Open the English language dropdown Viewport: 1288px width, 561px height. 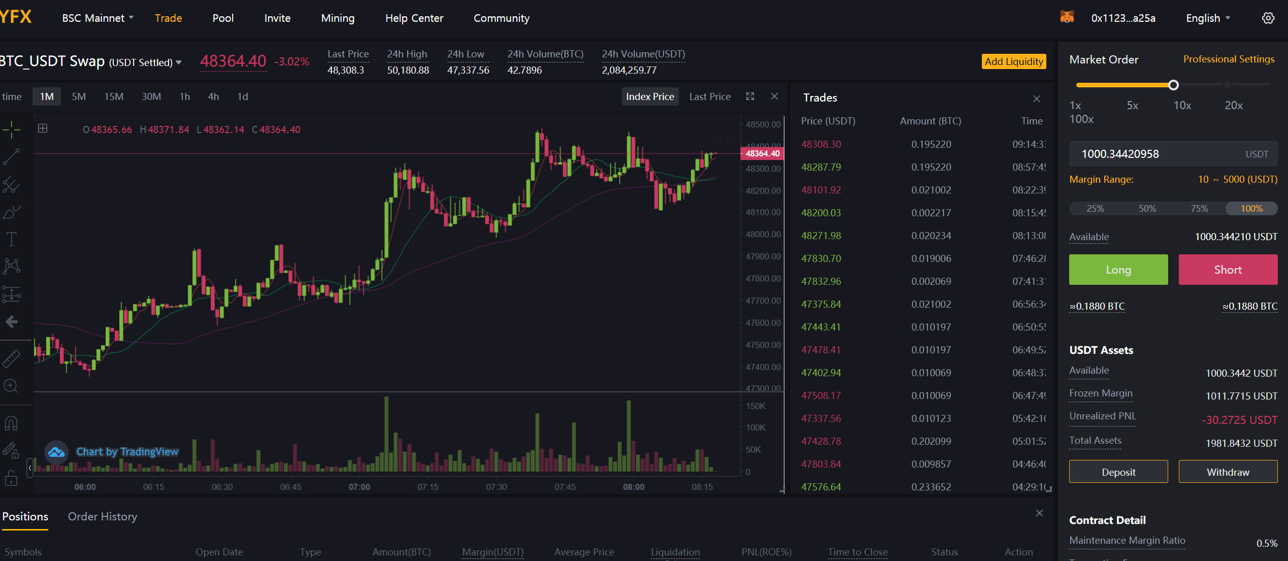pos(1207,18)
